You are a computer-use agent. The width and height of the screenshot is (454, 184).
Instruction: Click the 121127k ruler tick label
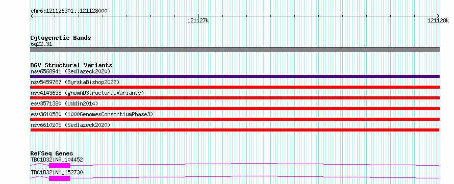pos(198,20)
